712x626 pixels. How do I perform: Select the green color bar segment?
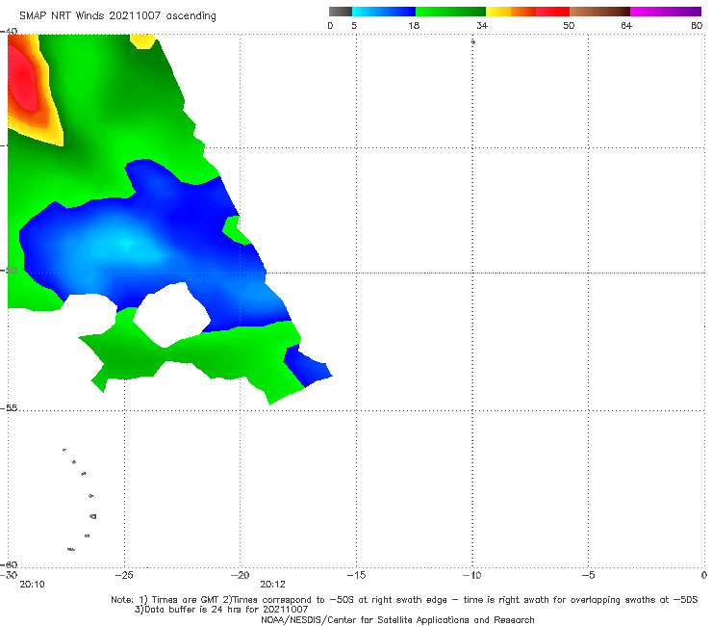(450, 12)
